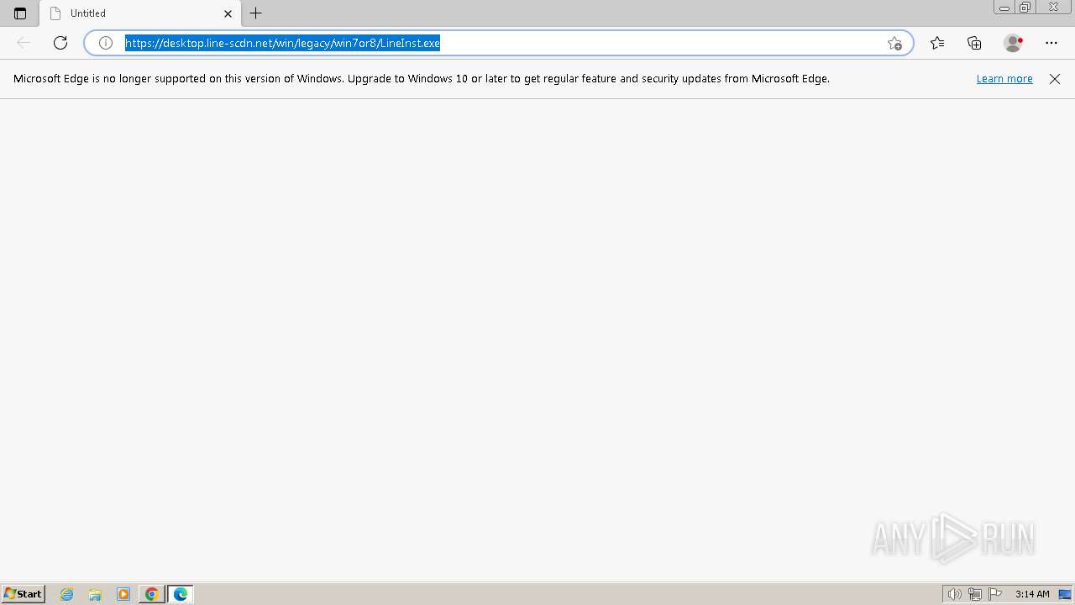
Task: Minimize the Edge window
Action: [x=1004, y=7]
